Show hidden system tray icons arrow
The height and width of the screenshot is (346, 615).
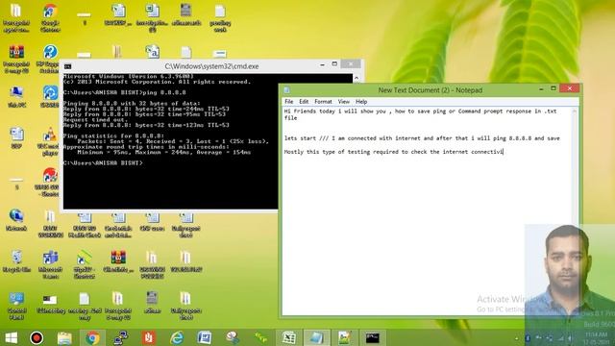pyautogui.click(x=517, y=338)
